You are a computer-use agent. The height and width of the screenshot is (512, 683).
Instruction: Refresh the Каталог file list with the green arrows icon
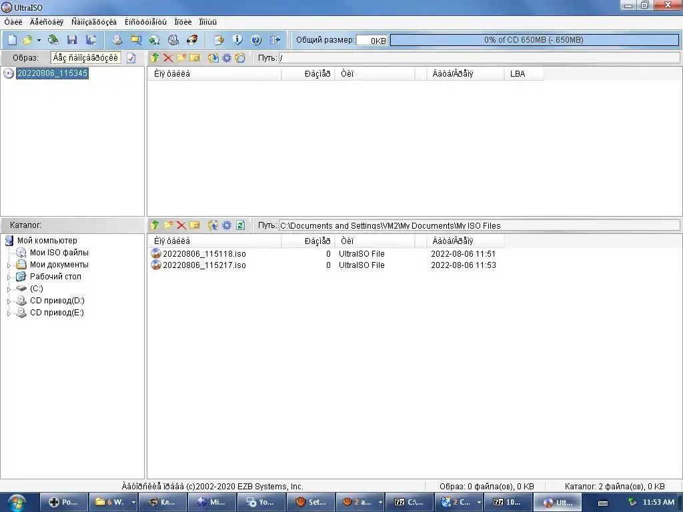[x=240, y=225]
